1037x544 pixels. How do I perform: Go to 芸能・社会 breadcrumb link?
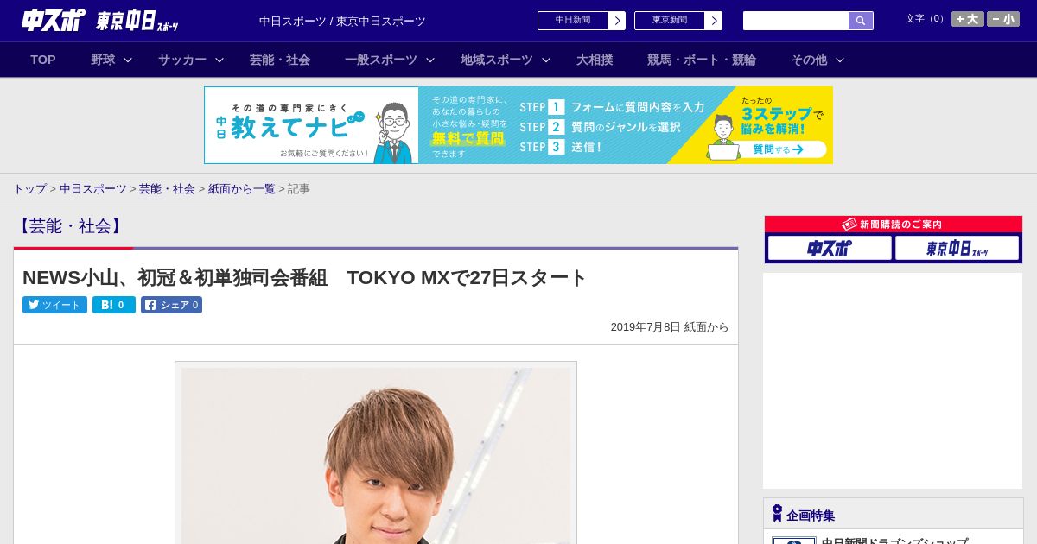click(x=167, y=189)
